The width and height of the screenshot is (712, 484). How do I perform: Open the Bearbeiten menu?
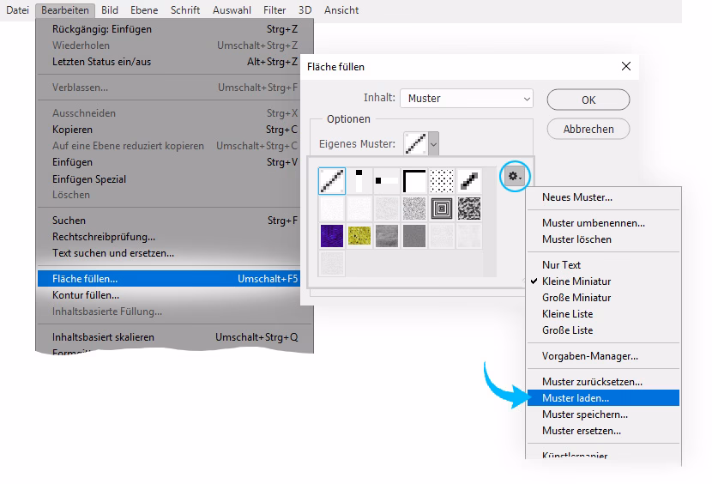coord(65,10)
